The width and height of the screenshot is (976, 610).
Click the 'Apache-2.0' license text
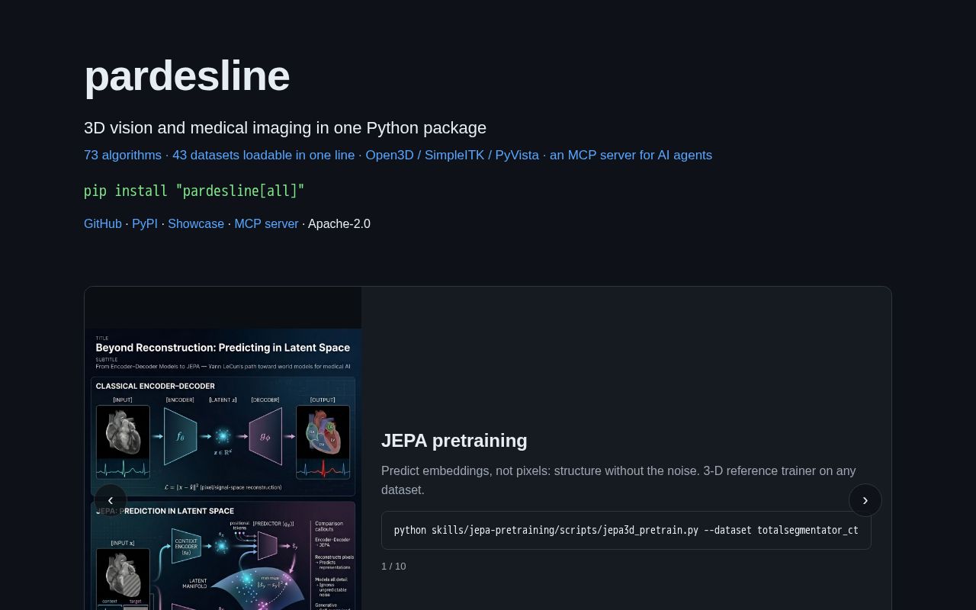point(339,223)
